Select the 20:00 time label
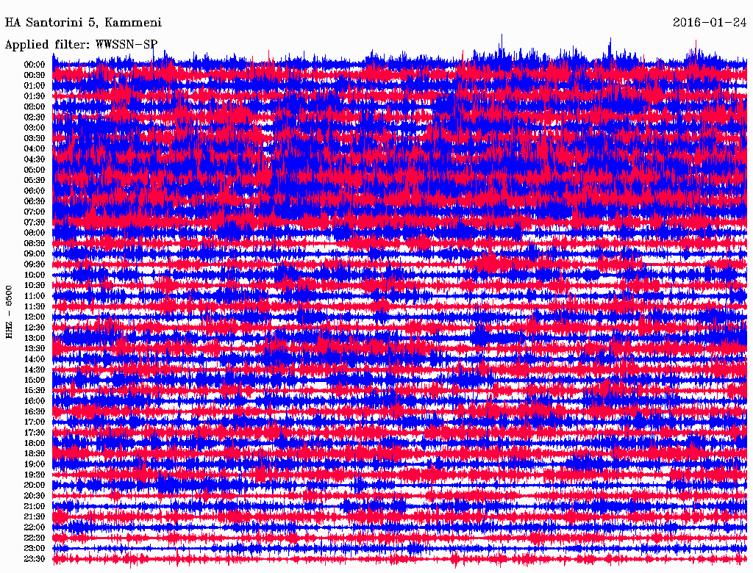 point(34,485)
